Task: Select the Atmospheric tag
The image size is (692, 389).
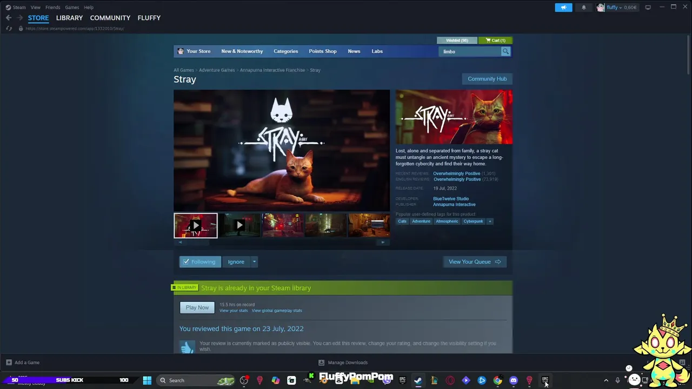Action: pyautogui.click(x=447, y=221)
